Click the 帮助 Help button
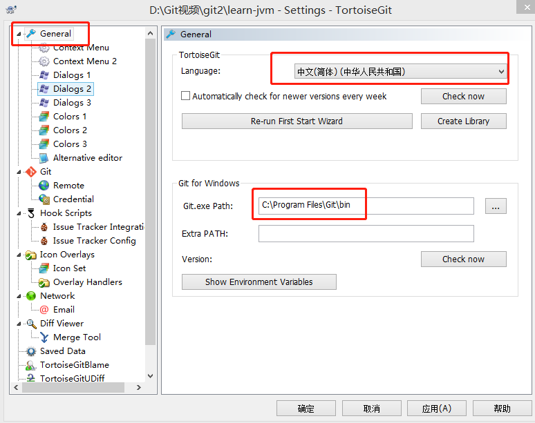The height and width of the screenshot is (423, 535). tap(503, 409)
